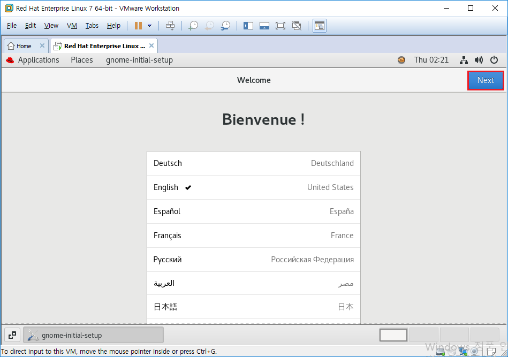Click Send Ctrl+Alt+Del toolbar icon
The image size is (508, 357).
click(x=170, y=26)
